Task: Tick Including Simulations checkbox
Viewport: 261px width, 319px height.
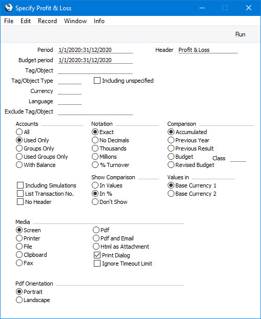Action: (20, 185)
